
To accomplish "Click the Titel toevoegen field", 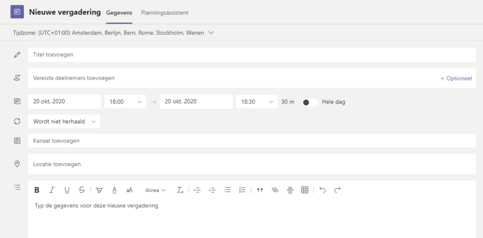I will click(x=251, y=55).
